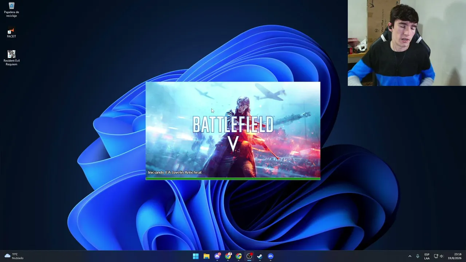
Task: Open the ESP LAA keyboard language switcher
Action: pyautogui.click(x=427, y=256)
